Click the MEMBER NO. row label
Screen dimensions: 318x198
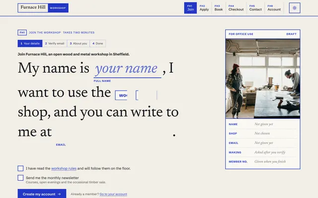(x=238, y=162)
